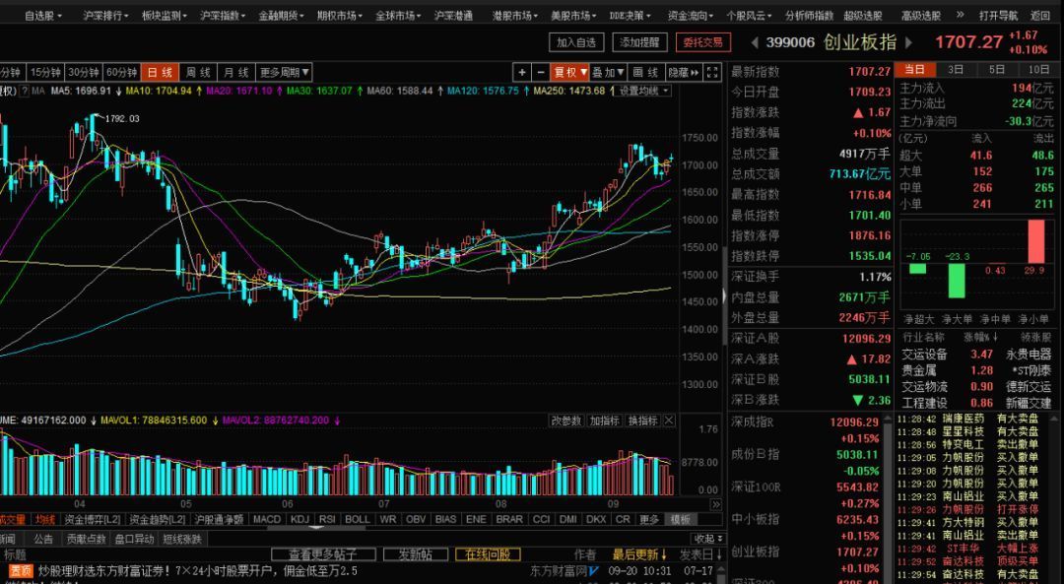Image resolution: width=1064 pixels, height=584 pixels.
Task: Click the help question mark beside MA
Action: click(25, 91)
